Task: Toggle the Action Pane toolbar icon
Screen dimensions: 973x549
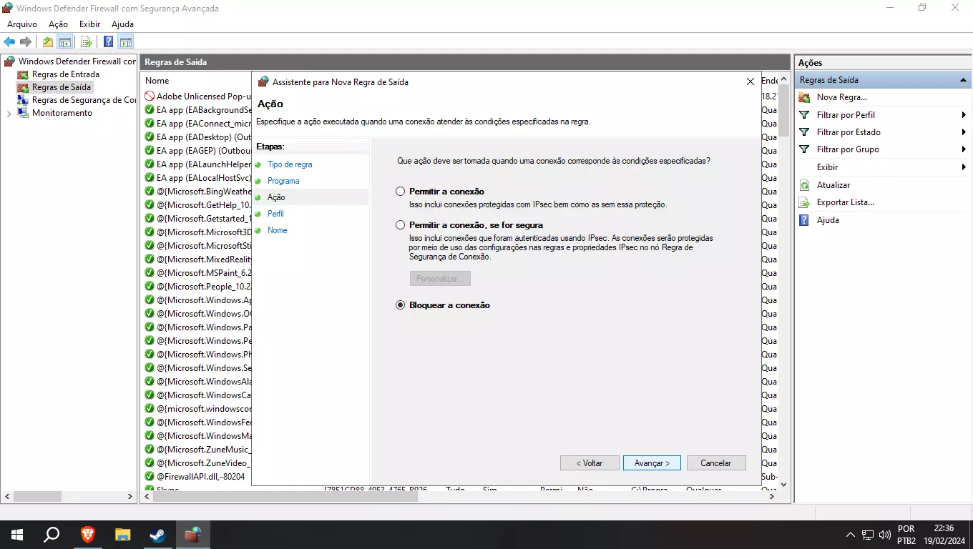Action: pyautogui.click(x=125, y=41)
